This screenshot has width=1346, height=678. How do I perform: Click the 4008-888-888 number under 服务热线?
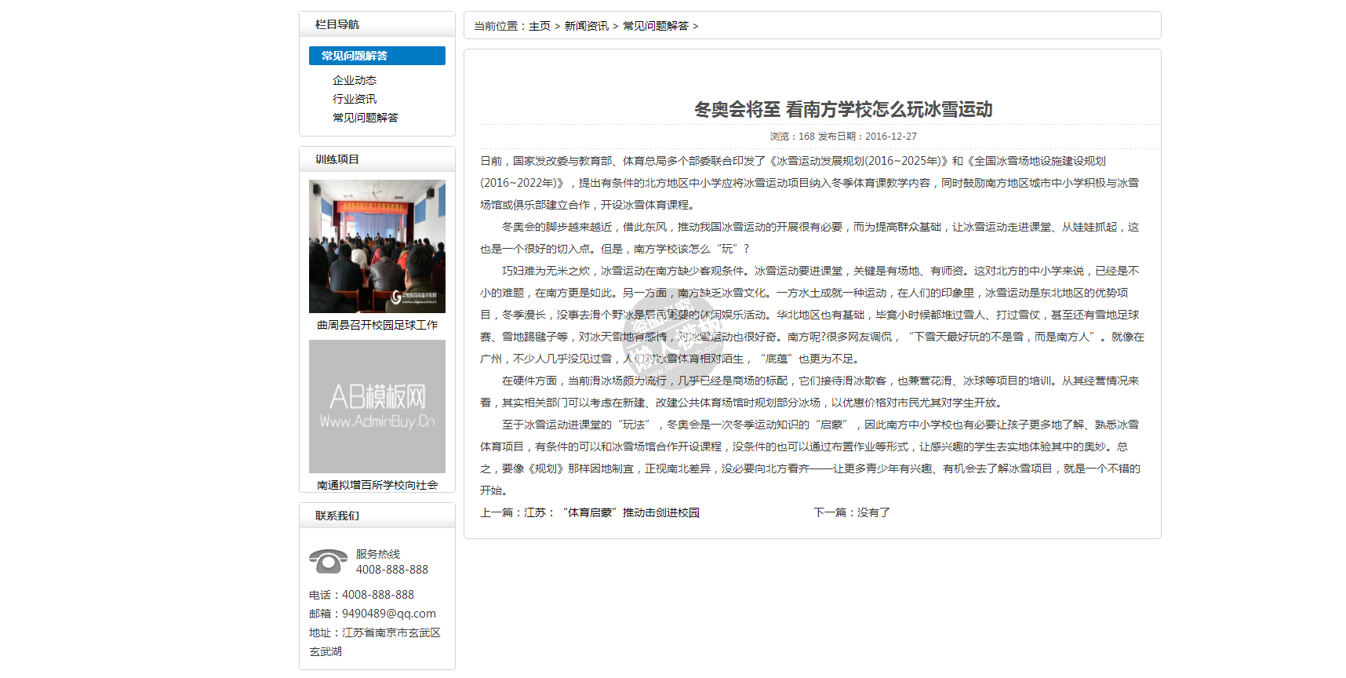[391, 570]
